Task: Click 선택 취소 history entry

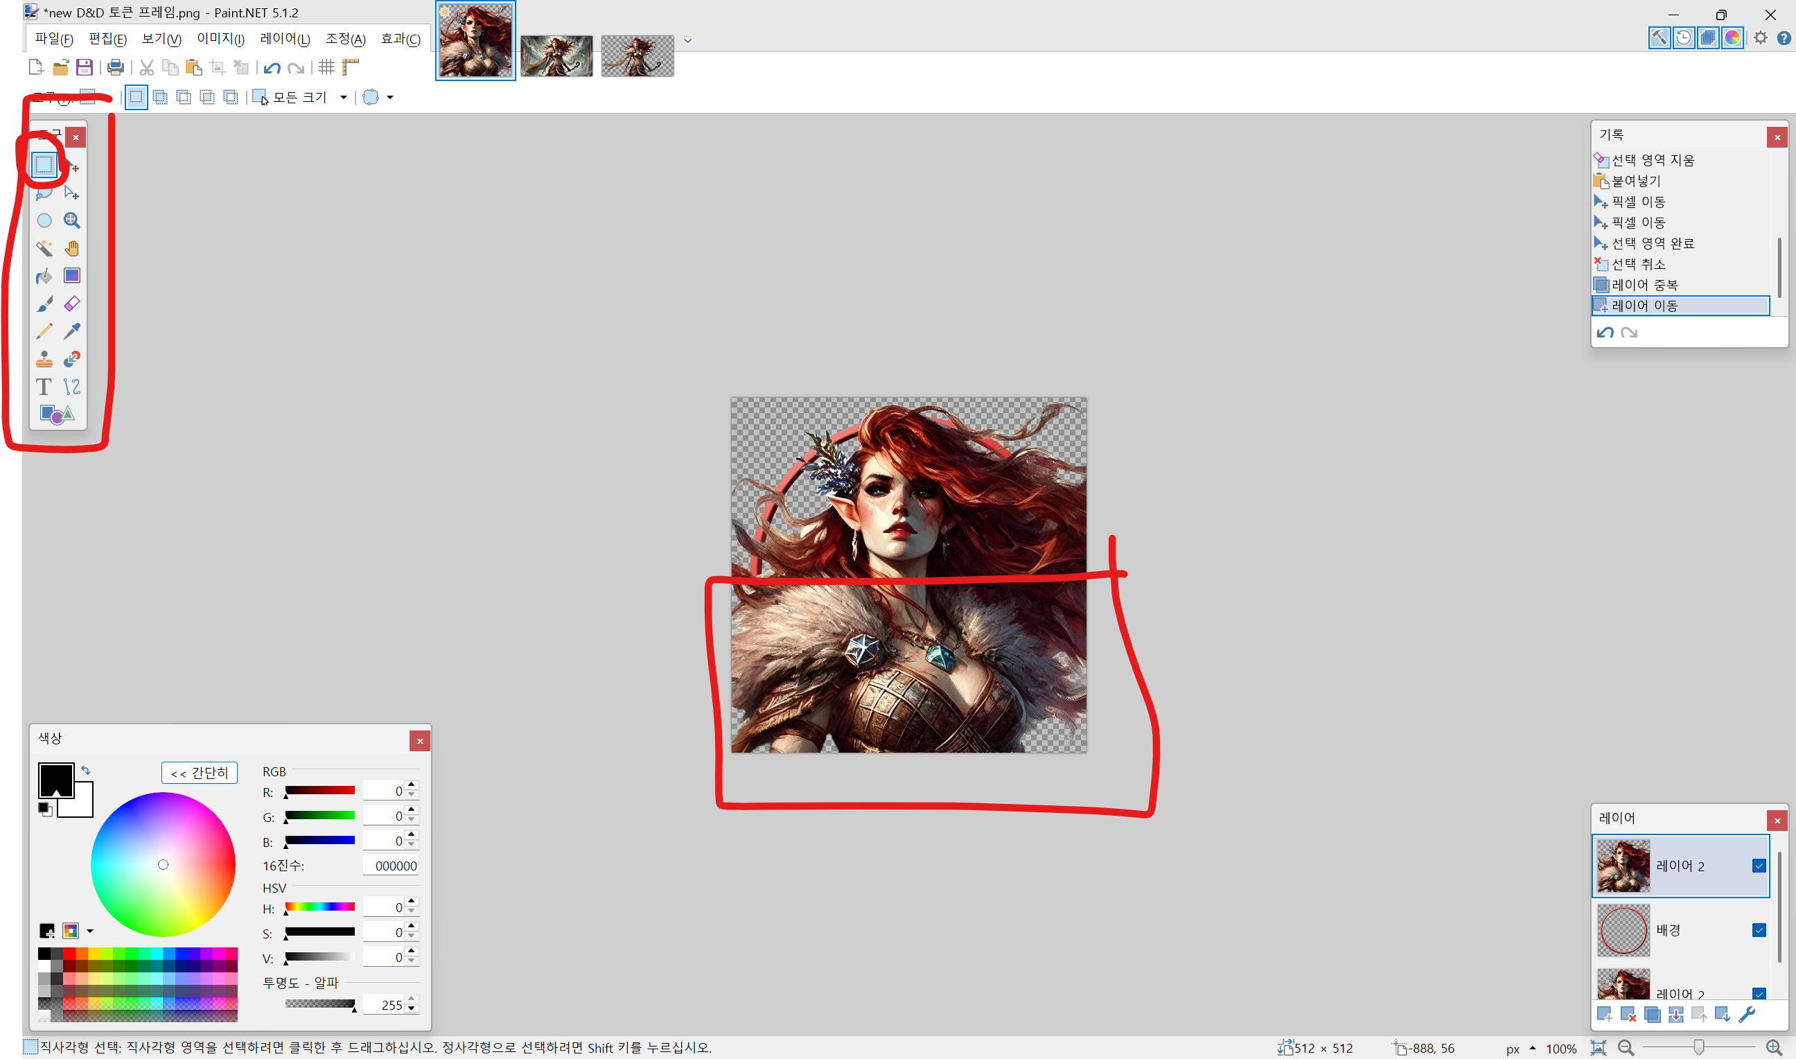Action: pyautogui.click(x=1681, y=264)
